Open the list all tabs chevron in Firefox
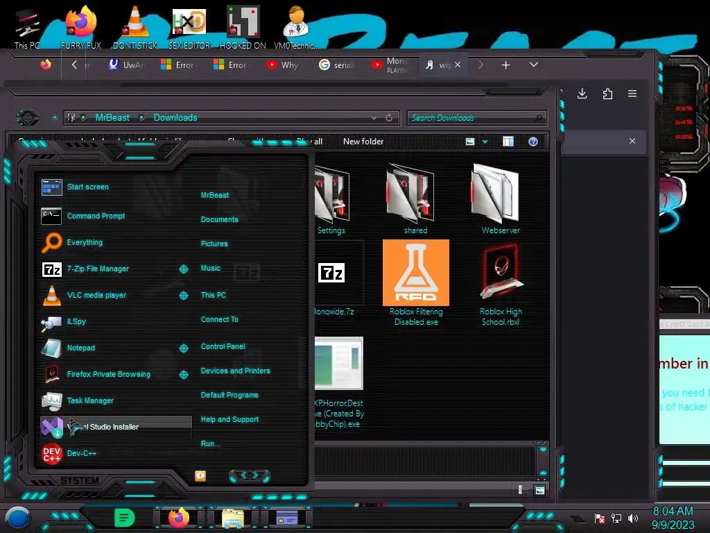710x533 pixels. click(534, 65)
